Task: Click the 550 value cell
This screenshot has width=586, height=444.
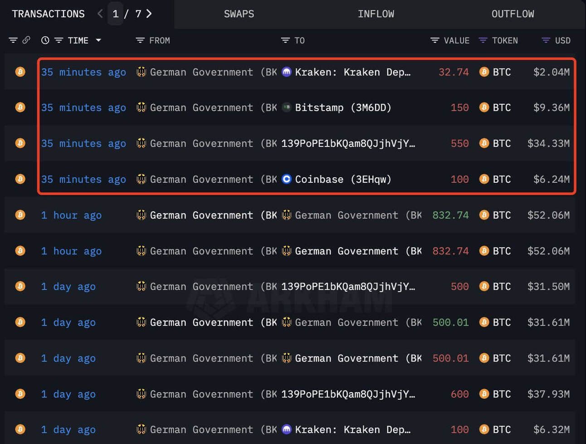Action: coord(459,143)
